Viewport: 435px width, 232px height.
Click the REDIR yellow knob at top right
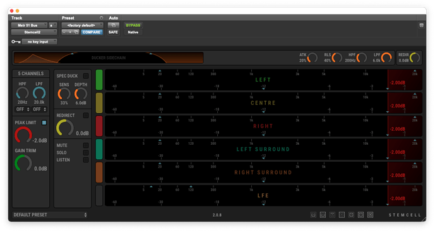click(x=415, y=58)
